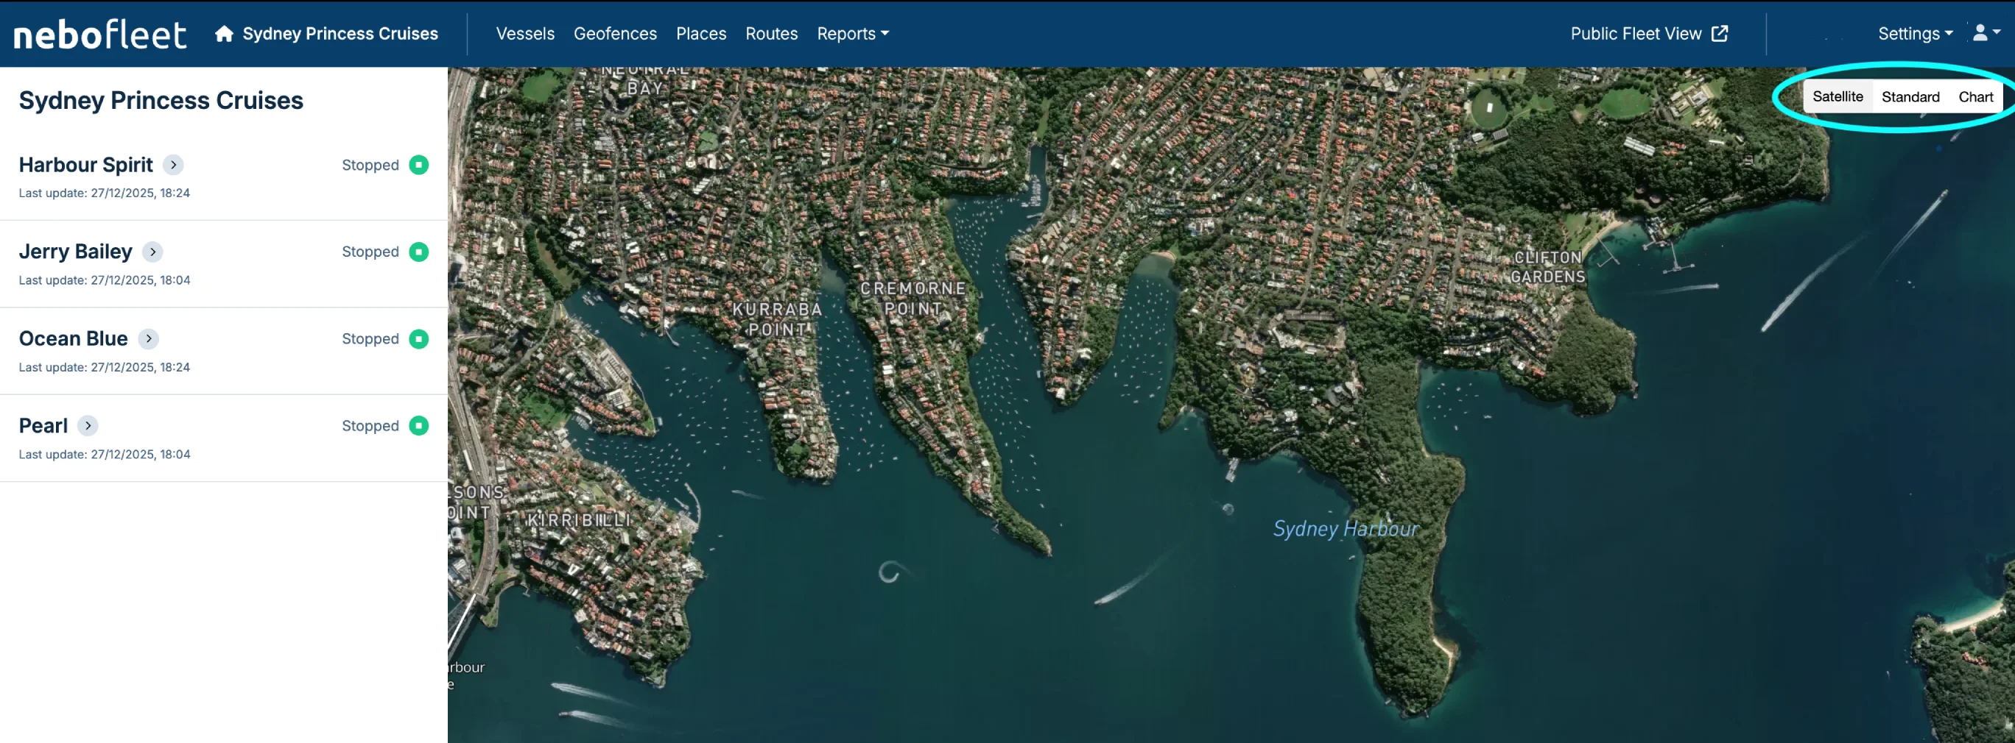
Task: Expand Harbour Spirit details chevron
Action: pyautogui.click(x=174, y=165)
